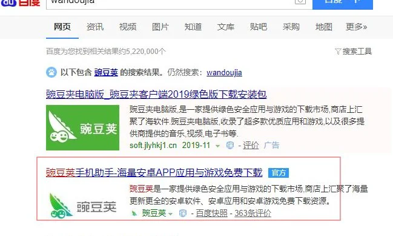Click the Baidu paw icon before 以下包含
This screenshot has width=393, height=236.
[51, 73]
